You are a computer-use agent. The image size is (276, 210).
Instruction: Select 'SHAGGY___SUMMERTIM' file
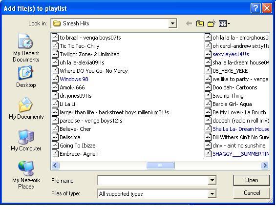click(237, 154)
